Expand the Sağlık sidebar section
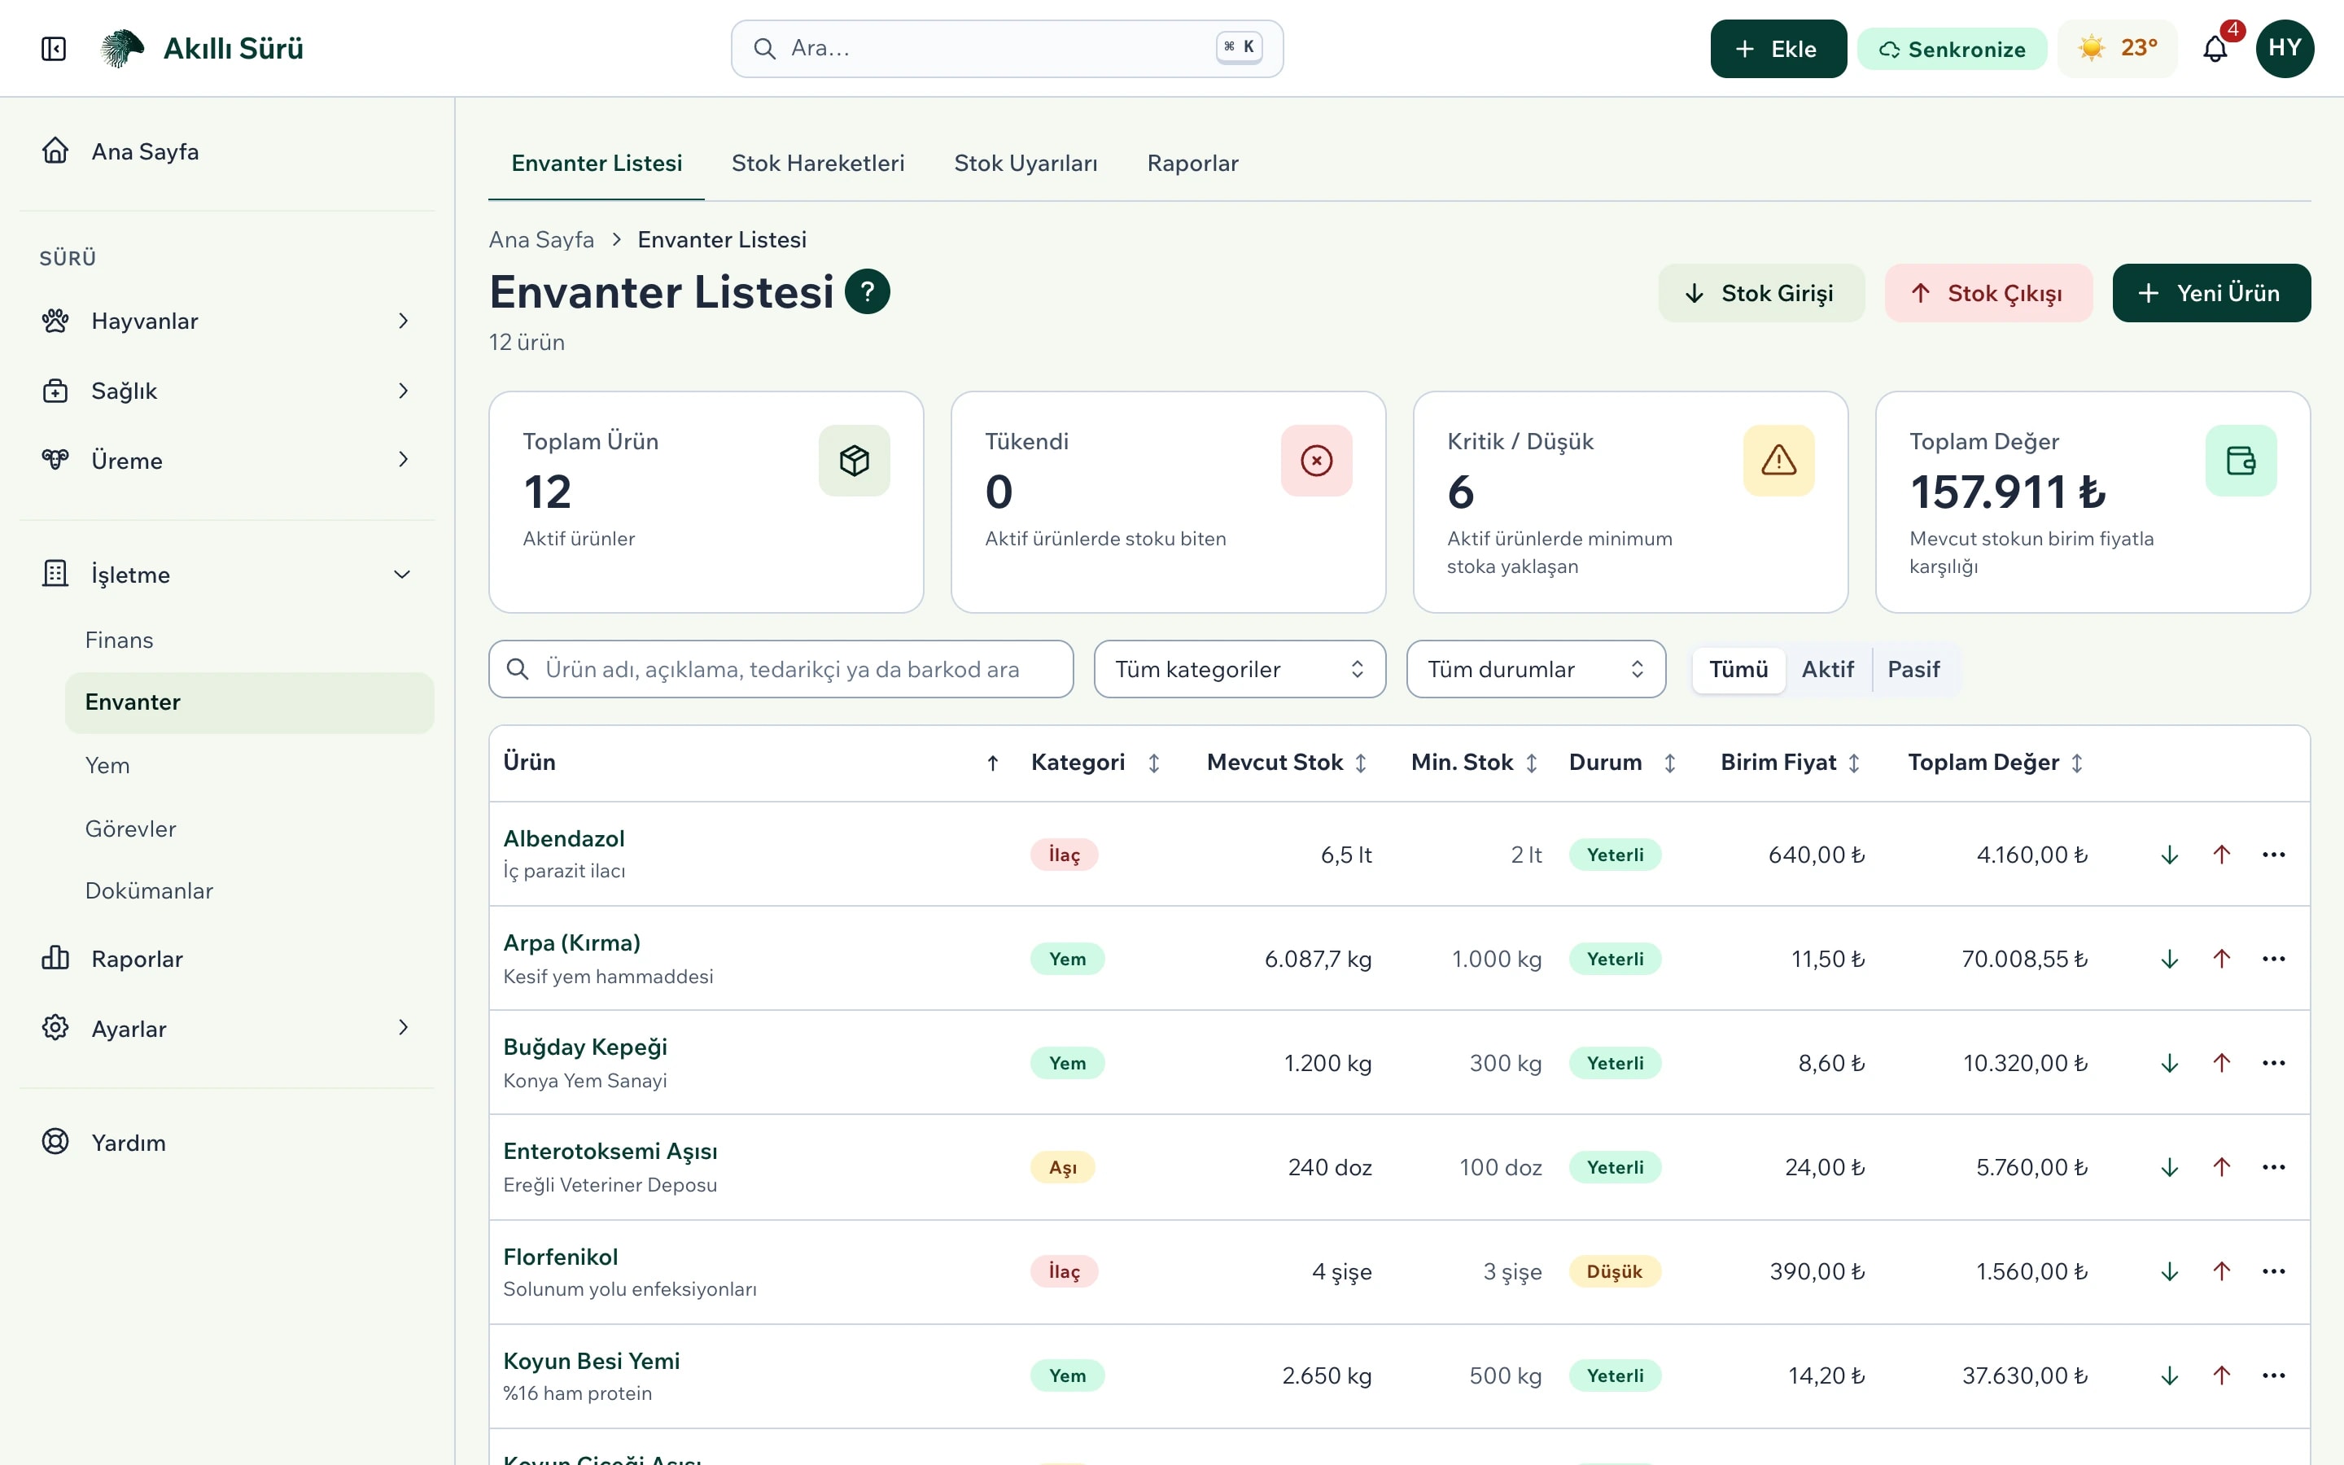Image resolution: width=2344 pixels, height=1465 pixels. click(226, 391)
